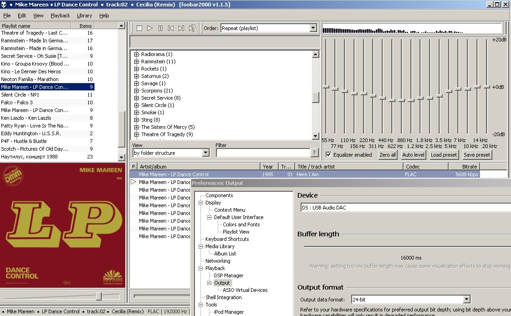
Task: Expand The Sisters Of Mercy (5) node
Action: point(137,127)
